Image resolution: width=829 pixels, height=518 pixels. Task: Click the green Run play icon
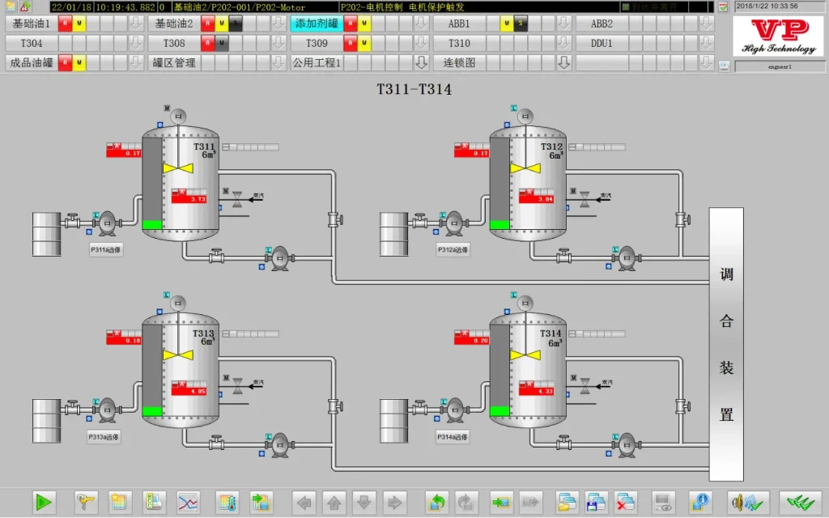[44, 503]
